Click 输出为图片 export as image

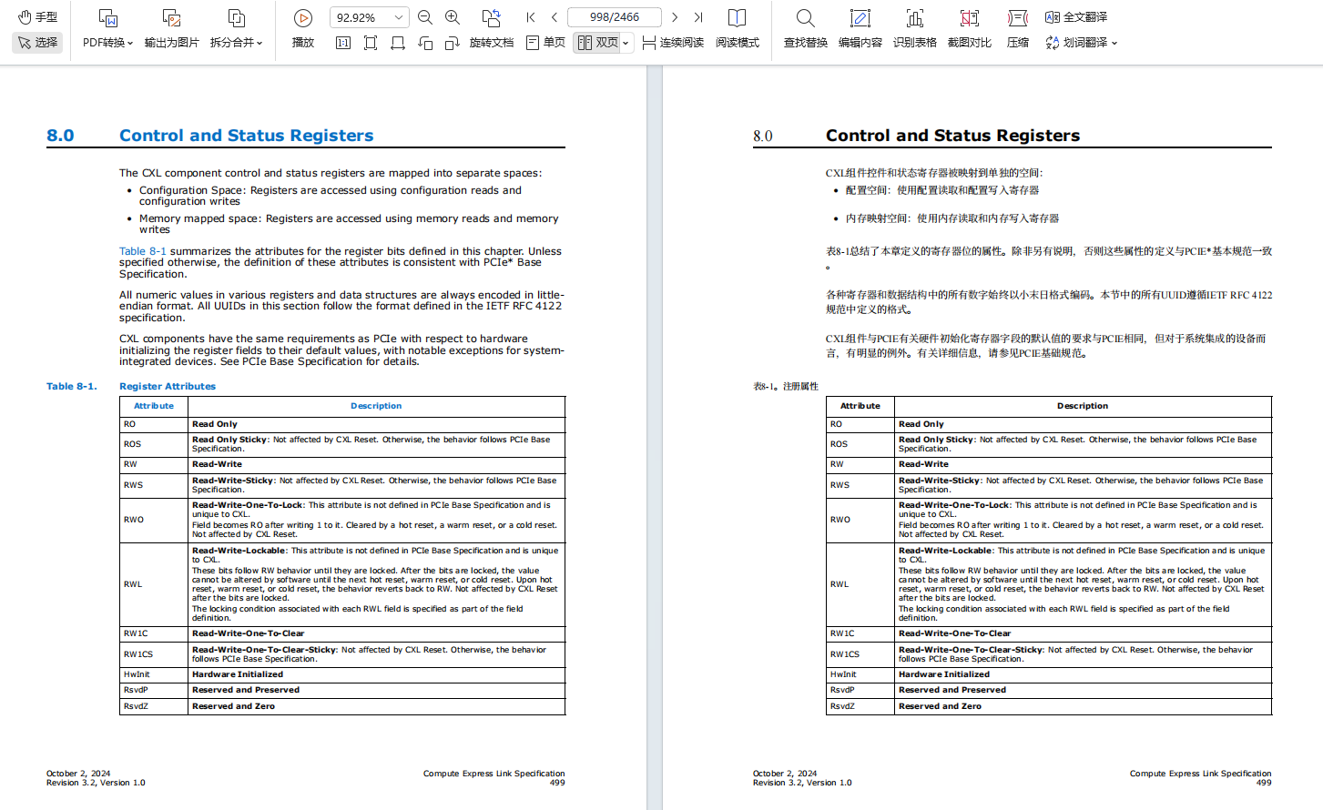tap(171, 28)
